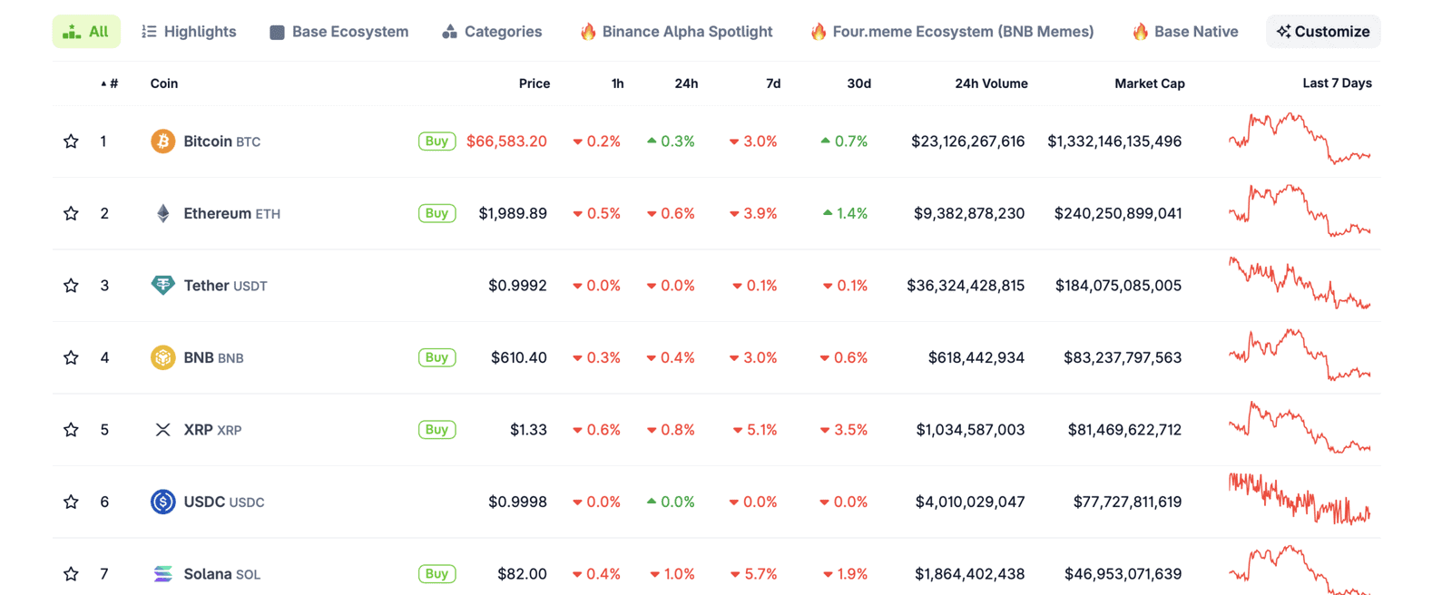Open the Customize panel
Image resolution: width=1452 pixels, height=595 pixels.
pos(1323,31)
